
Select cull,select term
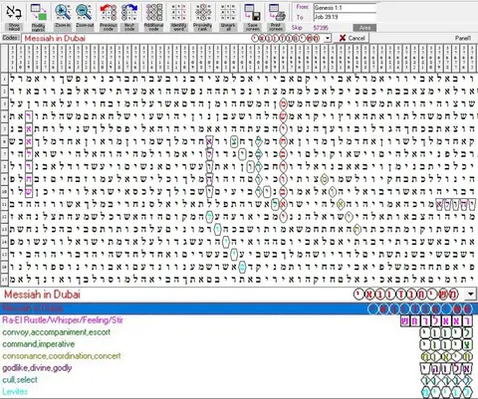point(20,380)
